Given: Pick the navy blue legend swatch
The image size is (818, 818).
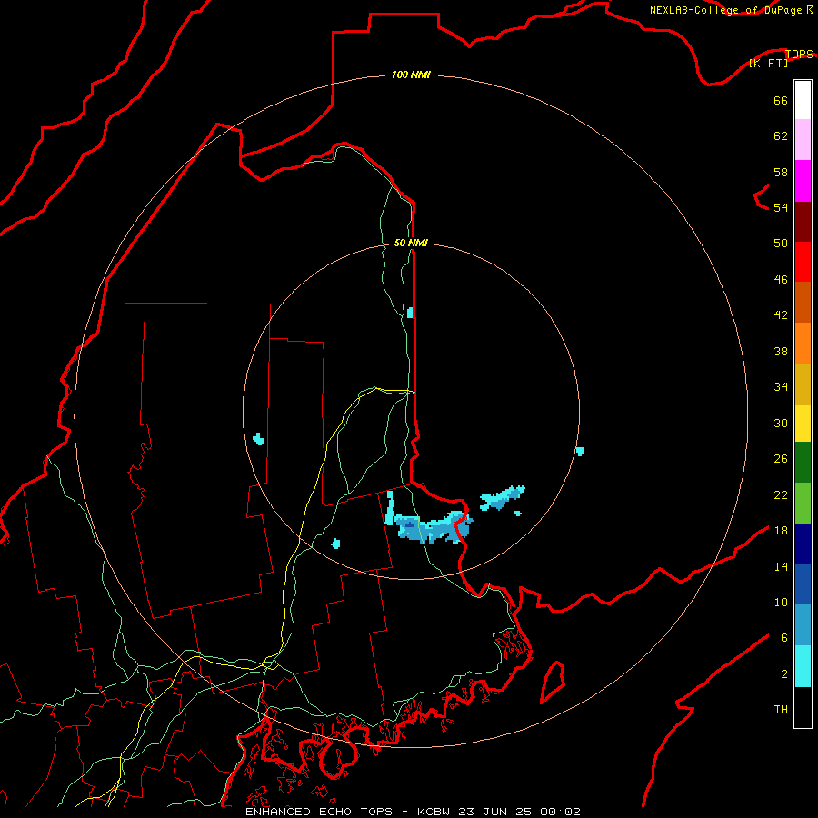Looking at the screenshot, I should pyautogui.click(x=803, y=544).
